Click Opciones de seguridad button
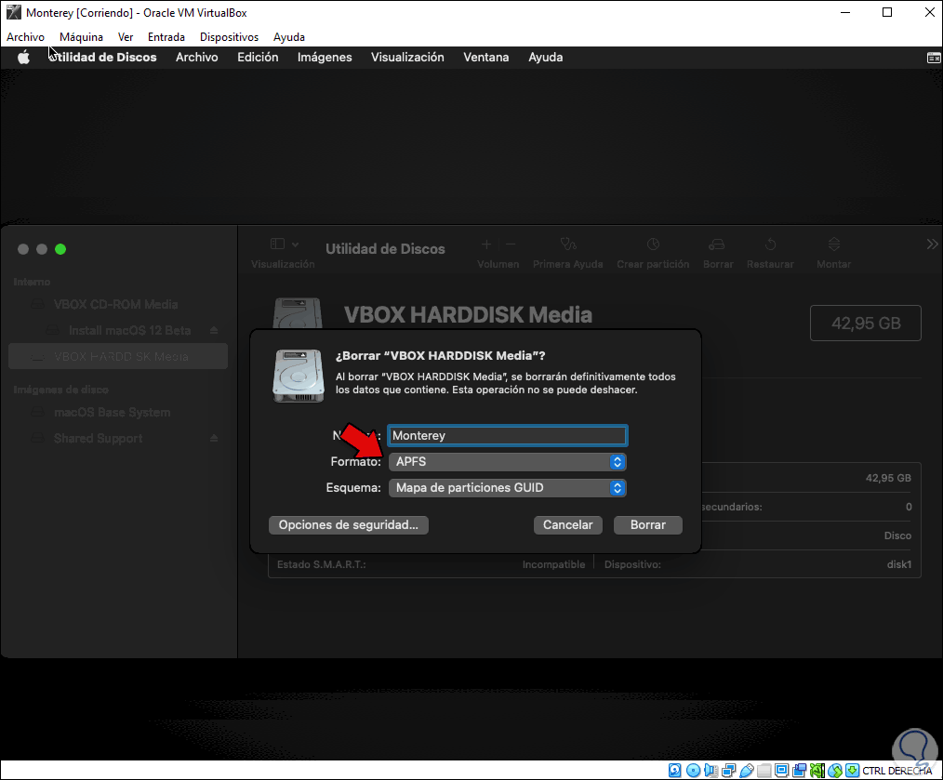943x780 pixels. (x=348, y=525)
